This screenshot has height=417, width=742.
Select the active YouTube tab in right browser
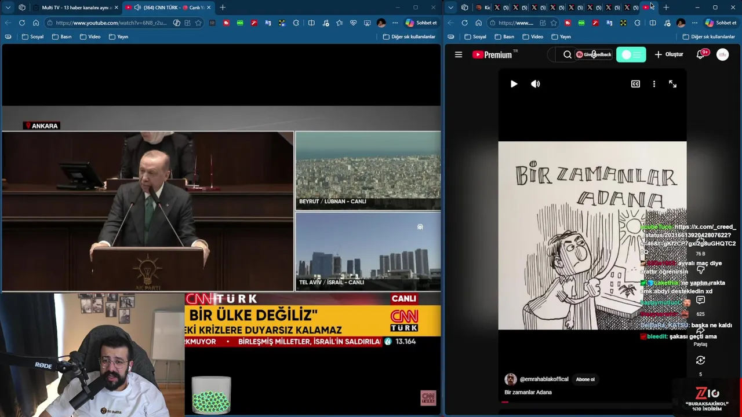coord(648,8)
